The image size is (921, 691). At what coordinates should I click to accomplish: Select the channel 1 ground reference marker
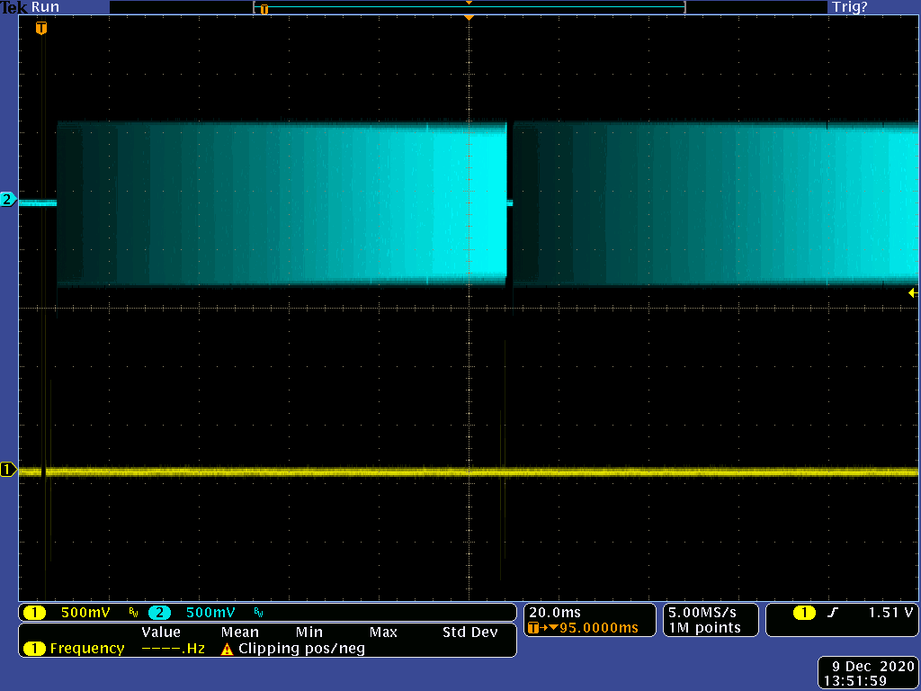8,470
